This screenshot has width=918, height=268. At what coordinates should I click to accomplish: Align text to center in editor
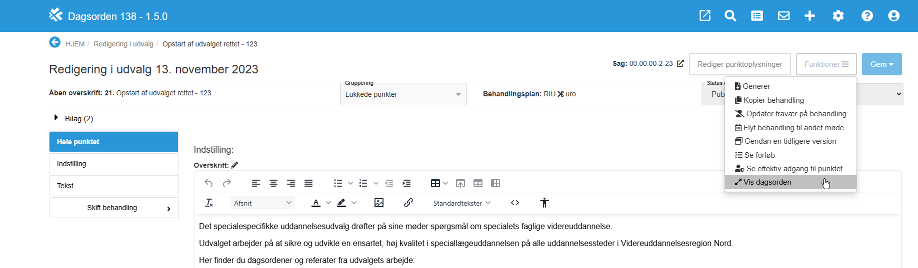pyautogui.click(x=273, y=183)
